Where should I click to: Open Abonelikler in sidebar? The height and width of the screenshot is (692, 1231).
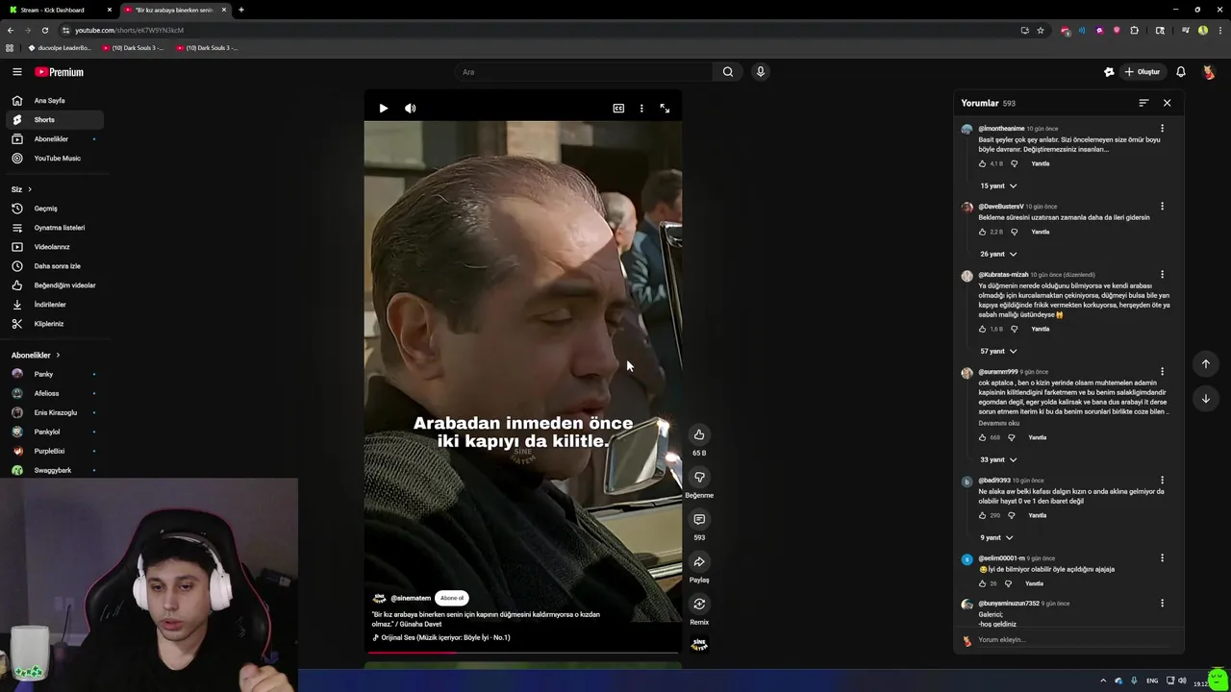(55, 139)
